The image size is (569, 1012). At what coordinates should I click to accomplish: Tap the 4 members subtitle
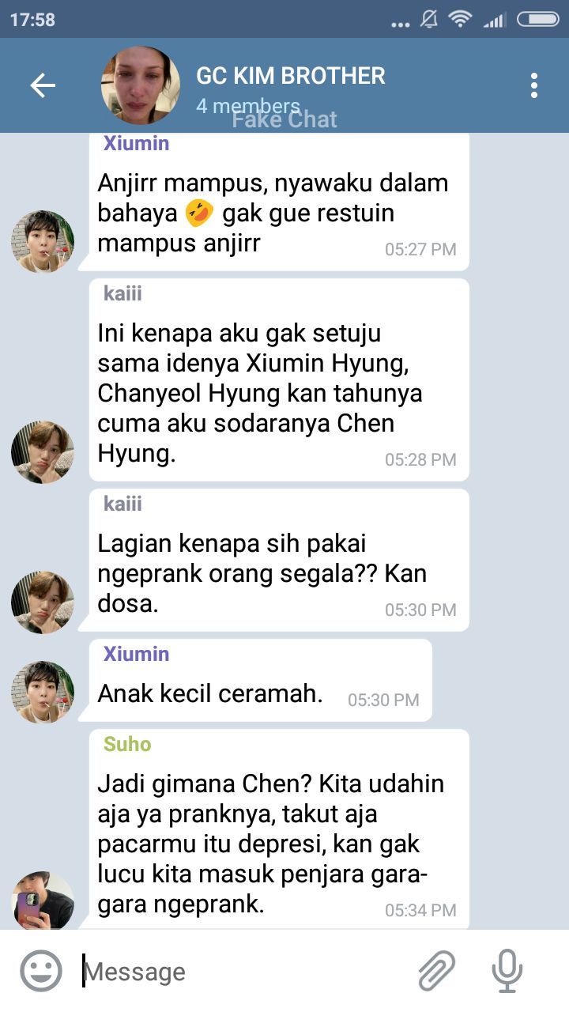248,106
